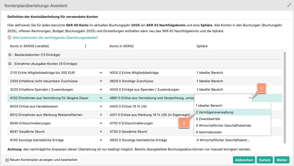294x166 pixels.
Task: Click the Abbrechen button
Action: click(244, 160)
